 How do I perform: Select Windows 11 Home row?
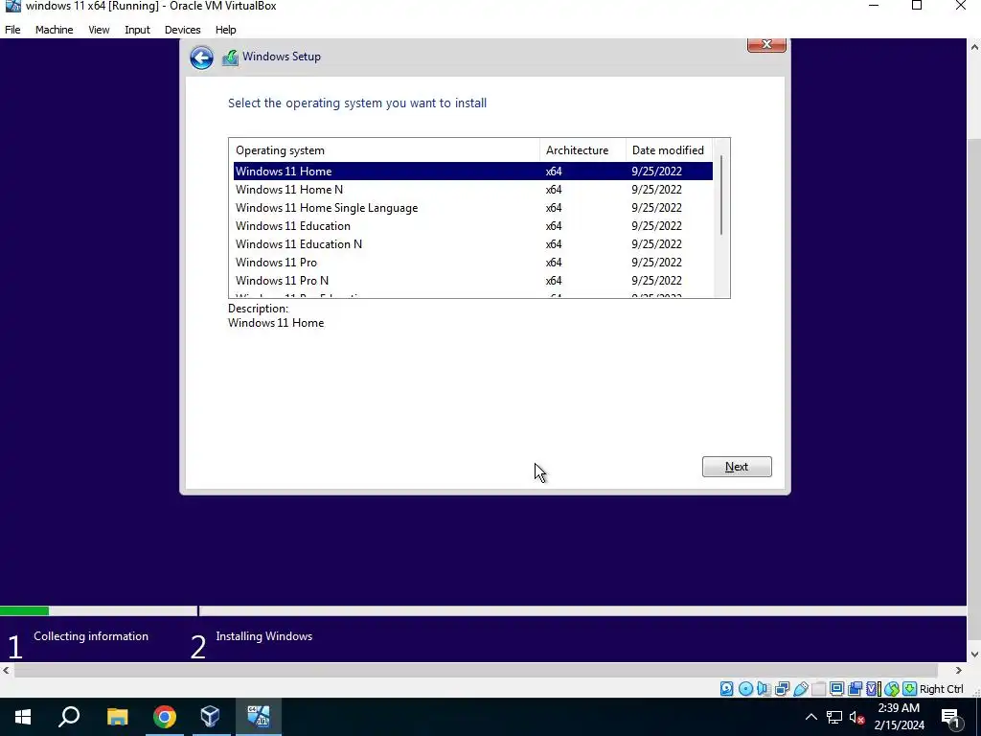473,171
